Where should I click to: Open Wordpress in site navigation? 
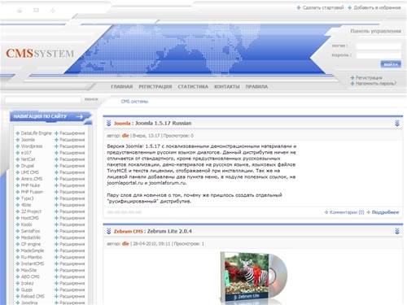pos(32,146)
